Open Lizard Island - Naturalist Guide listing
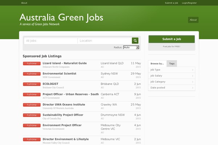Viewport: 218px width, 145px height. [65, 63]
